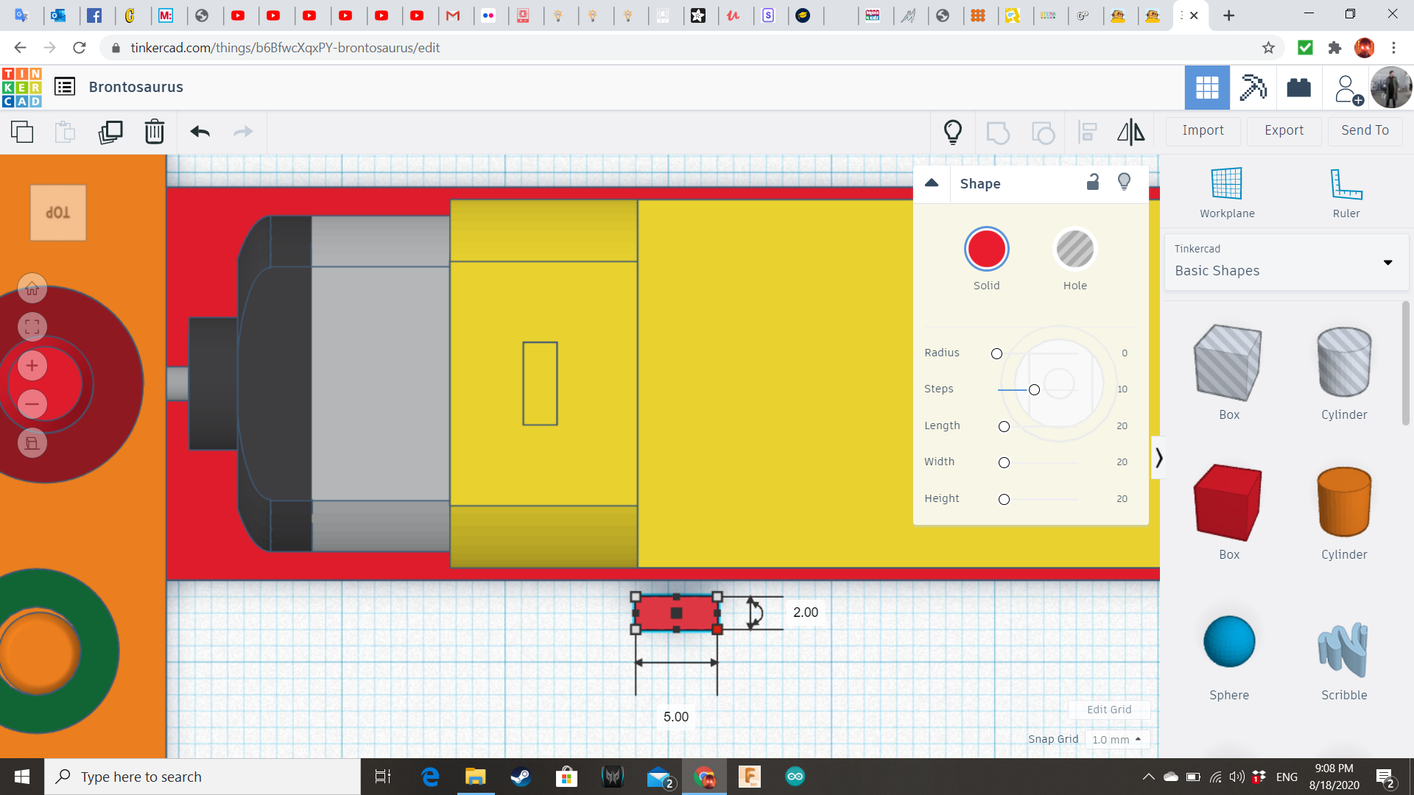Click the Import button

click(x=1203, y=130)
